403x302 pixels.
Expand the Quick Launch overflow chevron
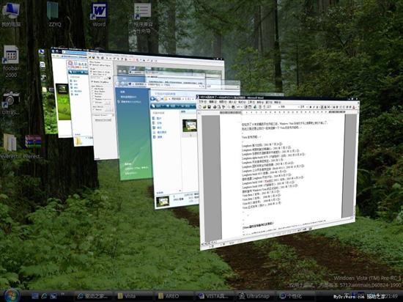[x=62, y=294]
